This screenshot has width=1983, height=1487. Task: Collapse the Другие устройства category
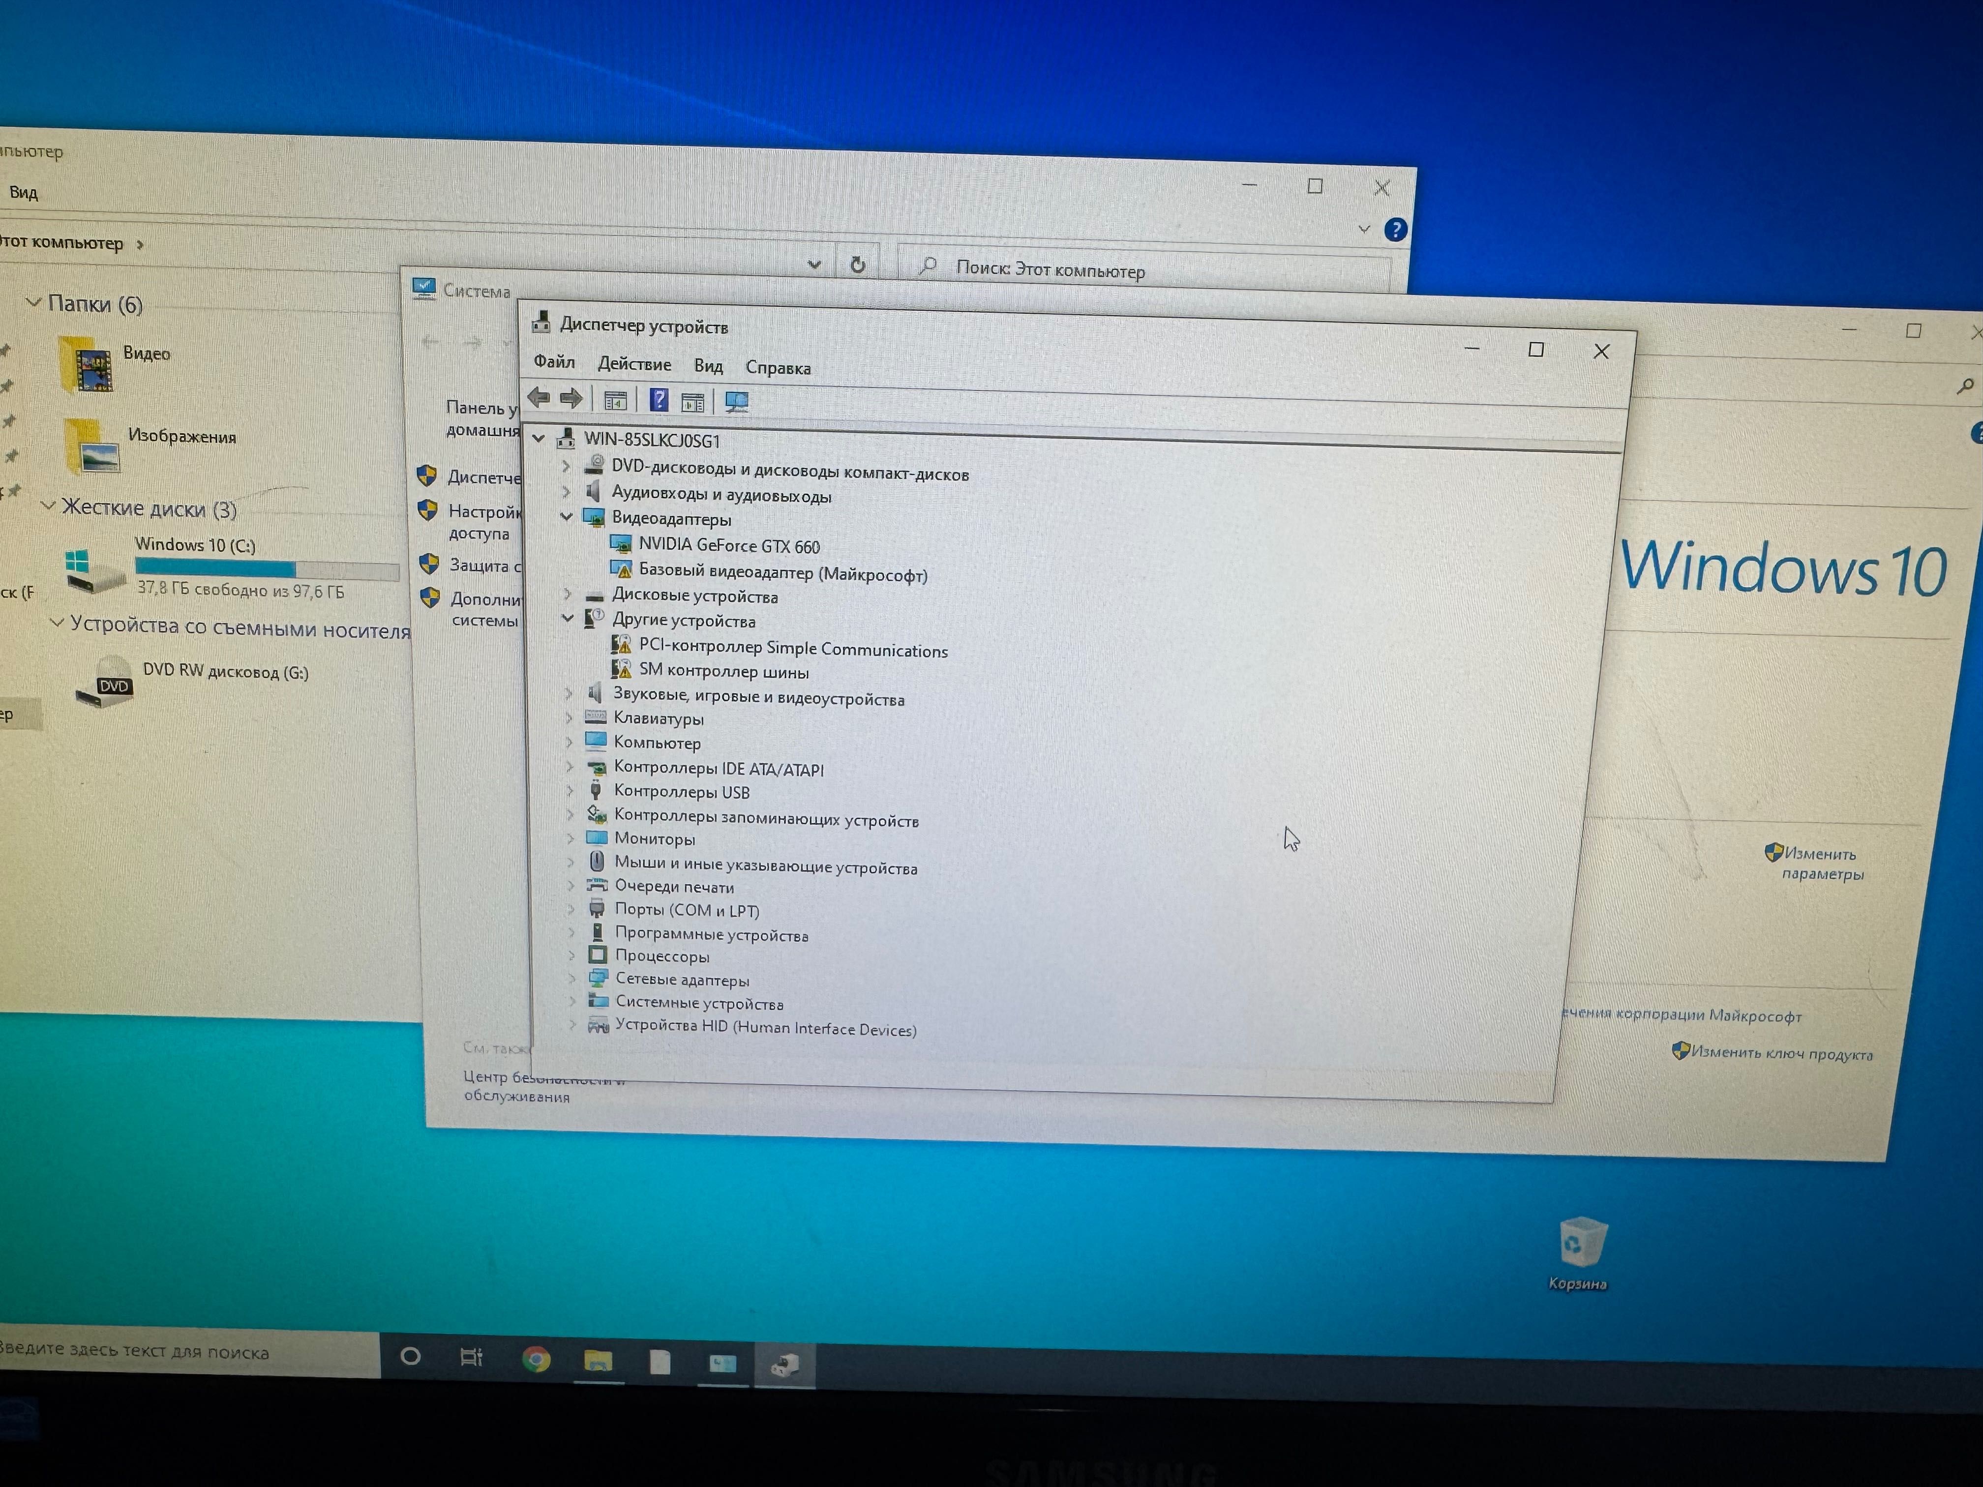point(568,618)
